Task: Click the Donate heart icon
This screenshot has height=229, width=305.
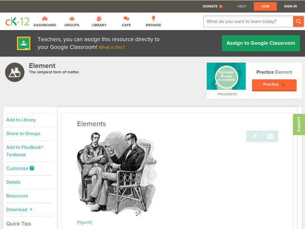Action: 221,6
